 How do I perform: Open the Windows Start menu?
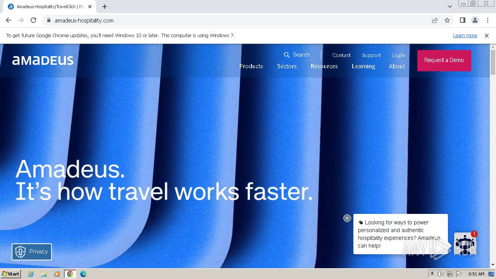pyautogui.click(x=10, y=274)
